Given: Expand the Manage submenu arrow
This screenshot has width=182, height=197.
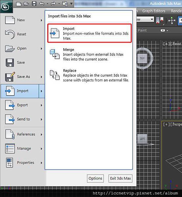Looking at the screenshot, I should click(x=41, y=149).
